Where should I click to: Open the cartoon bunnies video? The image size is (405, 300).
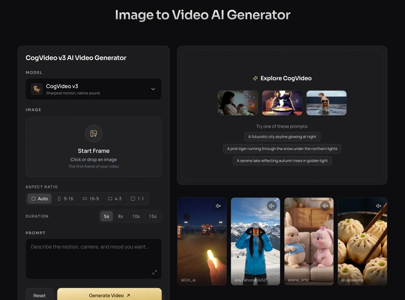click(x=309, y=241)
